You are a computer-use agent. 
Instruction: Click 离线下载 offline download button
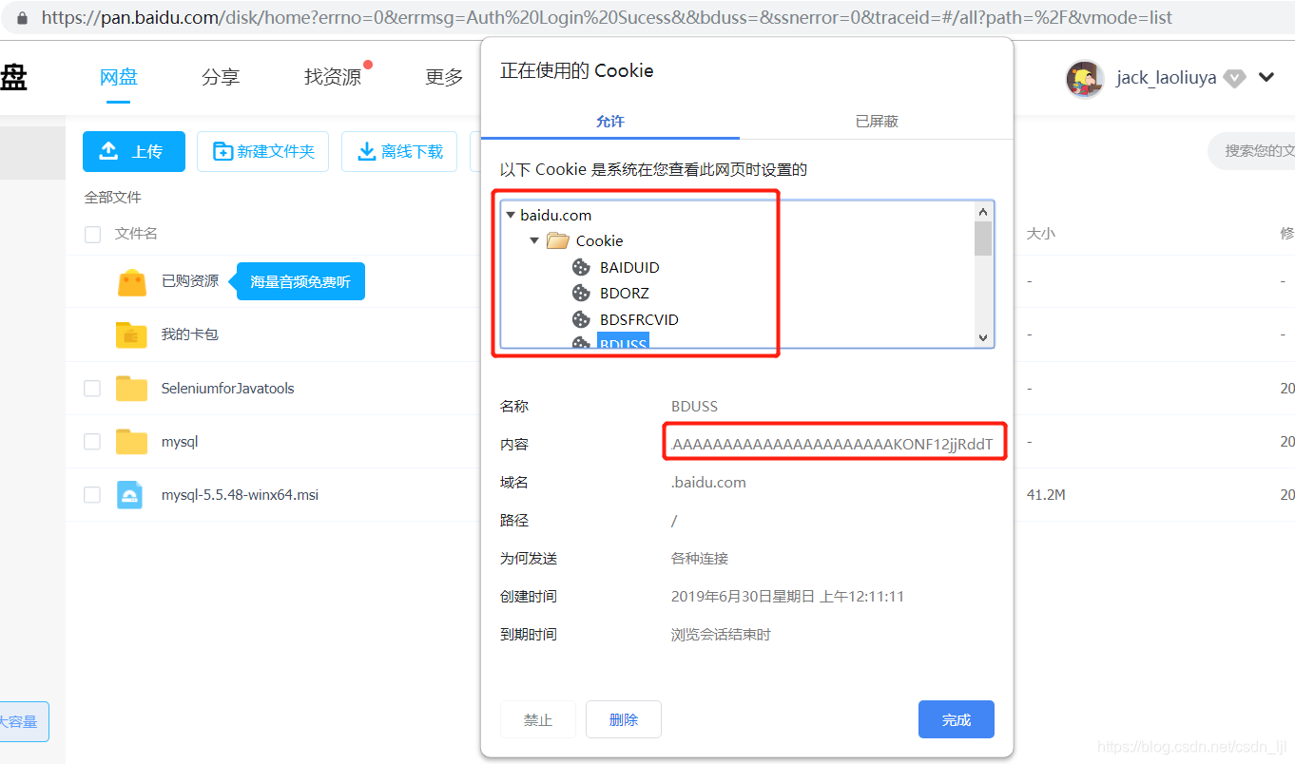(399, 151)
